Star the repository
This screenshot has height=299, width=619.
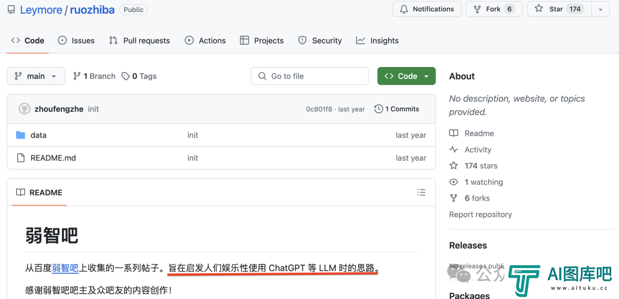coord(559,9)
